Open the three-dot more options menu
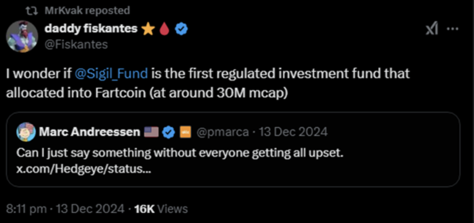The height and width of the screenshot is (223, 474). (x=453, y=30)
